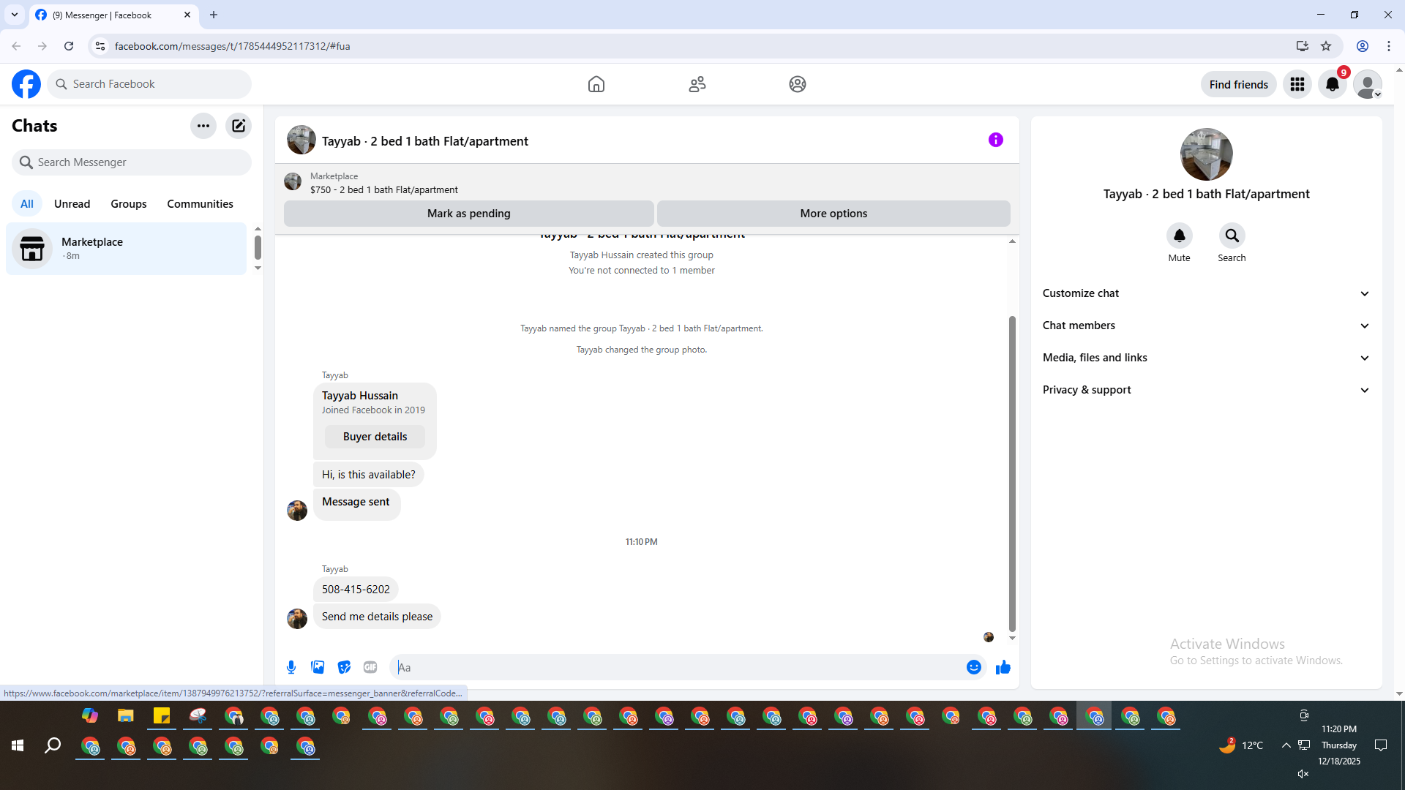Expand the Customize chat section
Viewport: 1405px width, 790px height.
[1206, 293]
